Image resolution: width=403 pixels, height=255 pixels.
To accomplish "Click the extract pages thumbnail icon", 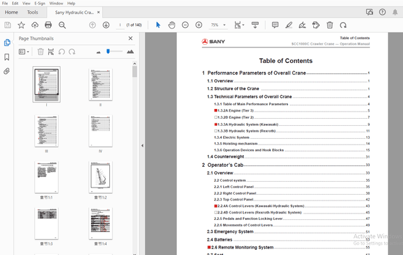I will (x=51, y=51).
